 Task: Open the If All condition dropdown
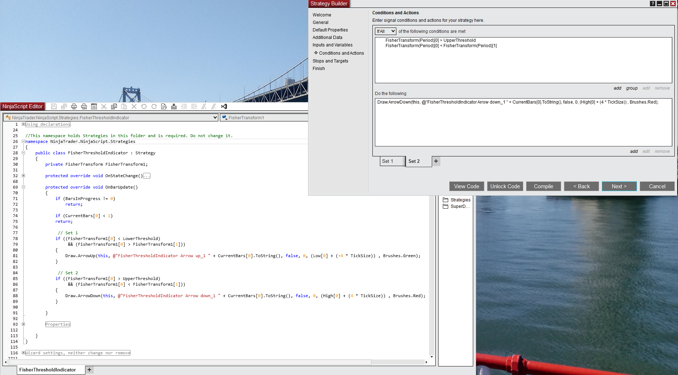click(x=386, y=31)
